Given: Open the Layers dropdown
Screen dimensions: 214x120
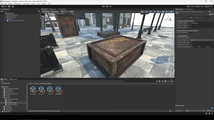Looking at the screenshot, I should (199, 6).
